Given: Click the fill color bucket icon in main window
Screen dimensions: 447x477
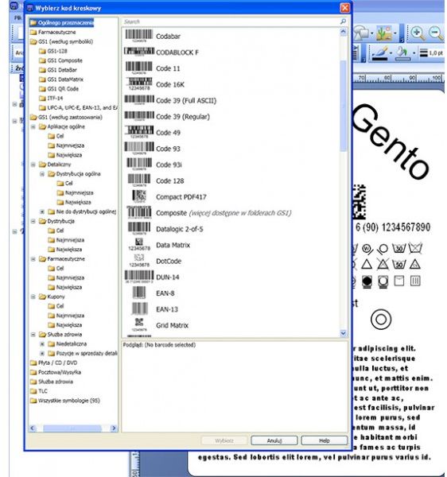Looking at the screenshot, I should pyautogui.click(x=402, y=53).
